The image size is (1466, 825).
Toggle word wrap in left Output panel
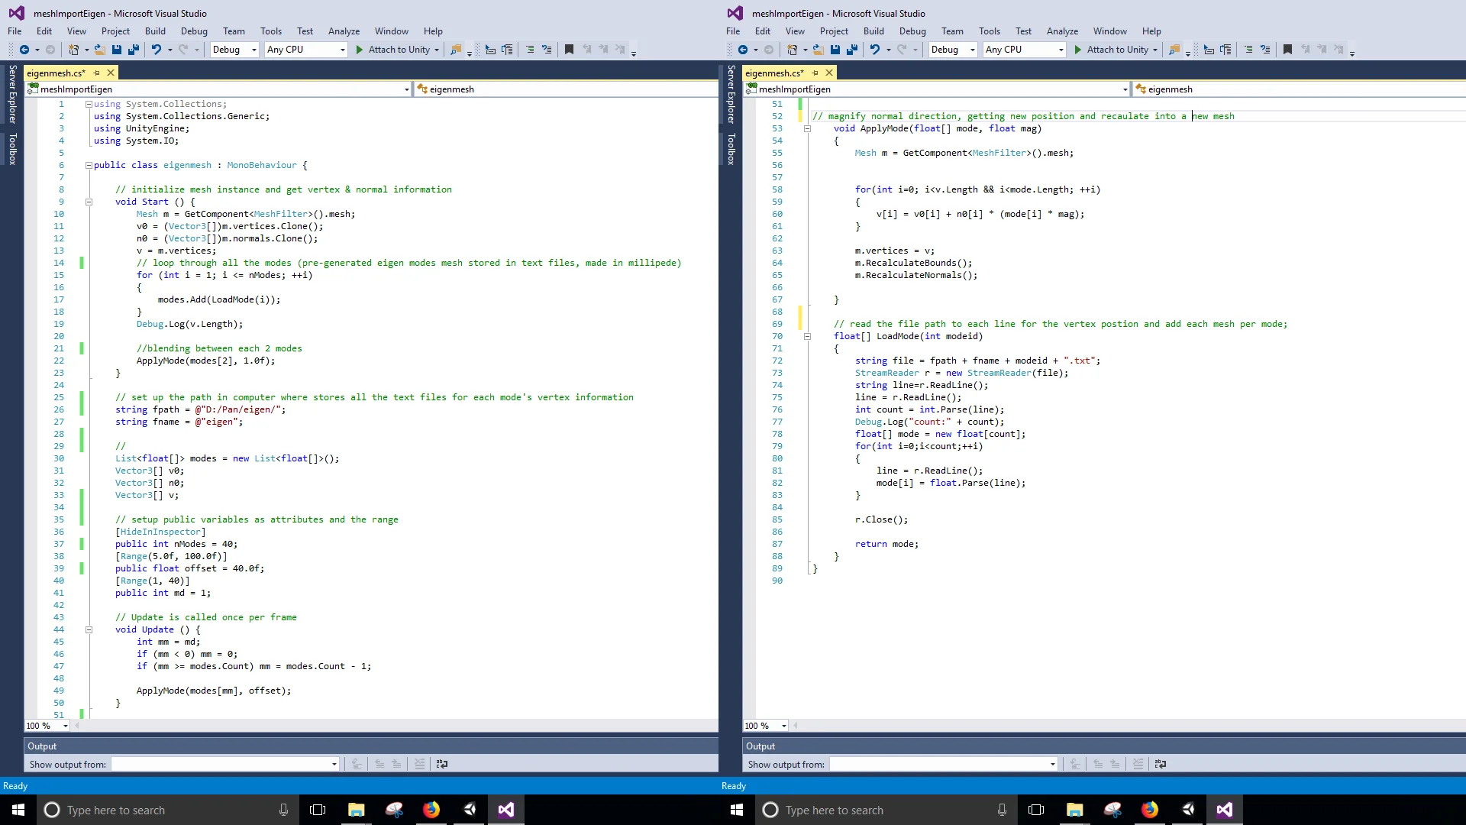(441, 764)
